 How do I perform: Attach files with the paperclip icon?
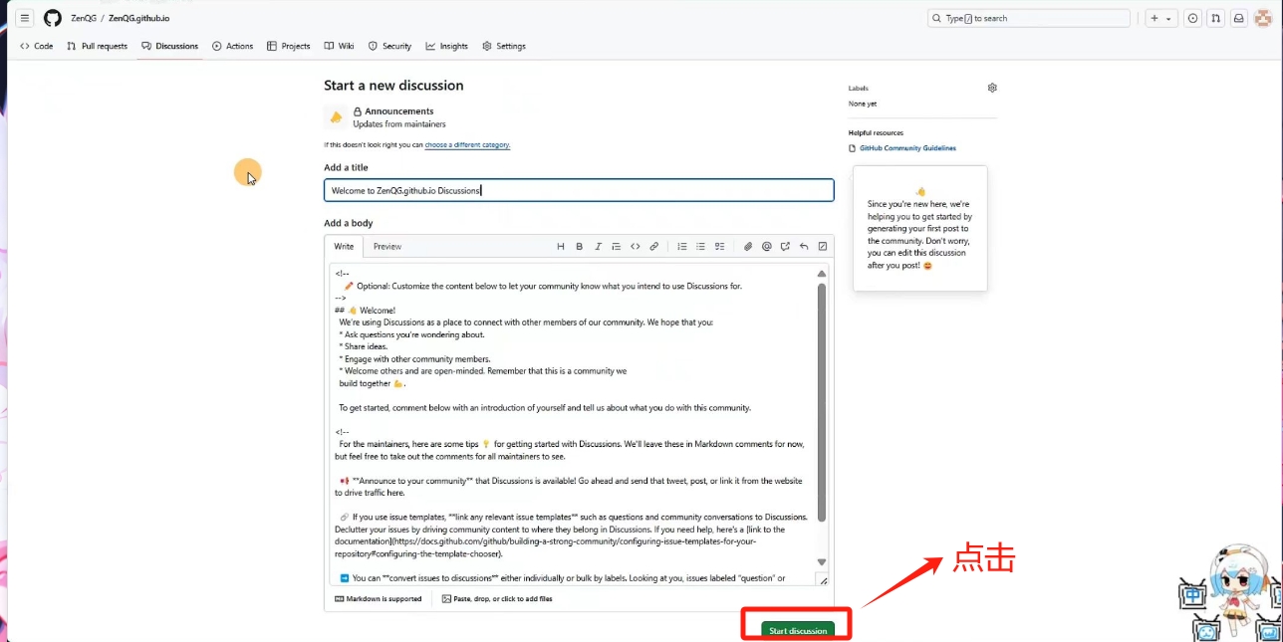pos(748,247)
